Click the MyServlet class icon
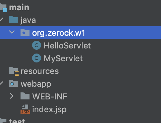 point(37,58)
